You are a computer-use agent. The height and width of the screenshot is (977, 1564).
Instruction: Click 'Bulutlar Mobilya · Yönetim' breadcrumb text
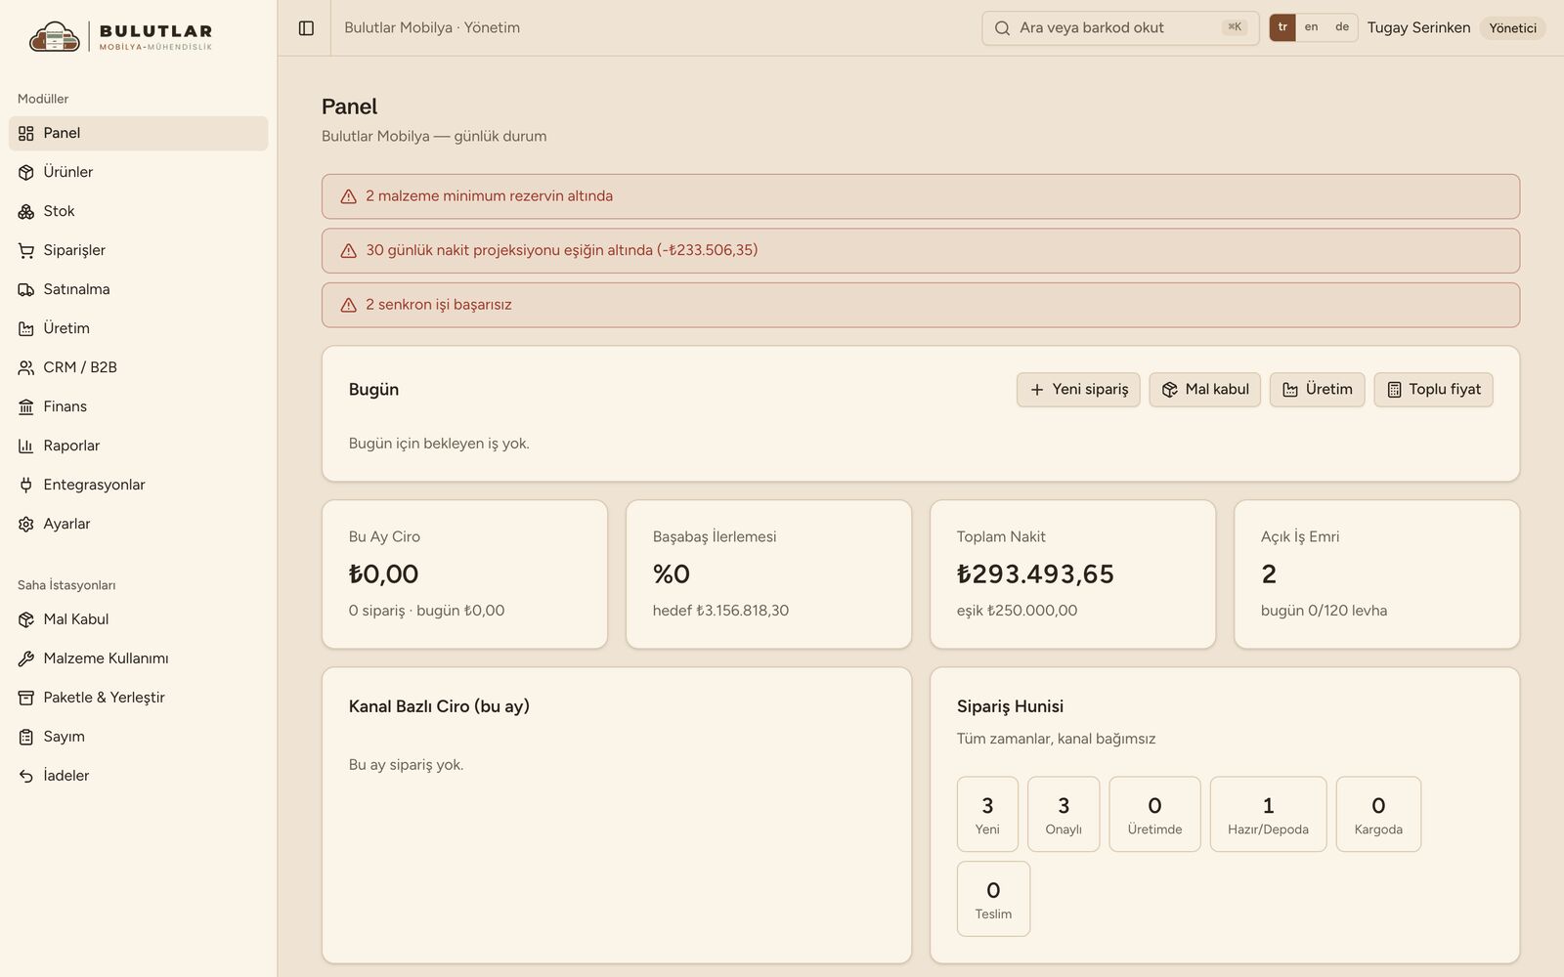click(432, 27)
